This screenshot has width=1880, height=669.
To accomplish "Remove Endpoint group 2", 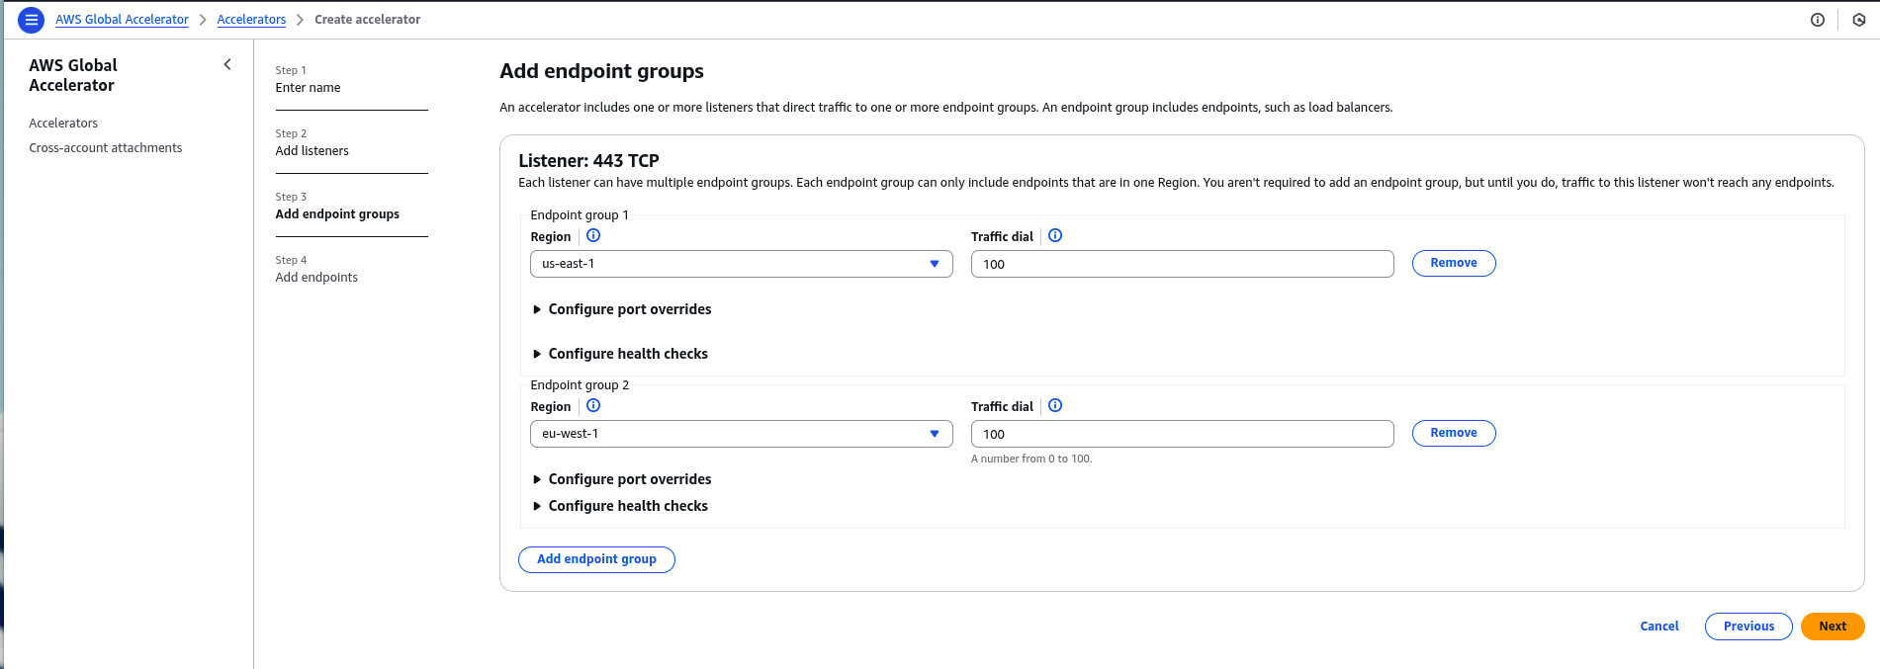I will point(1453,434).
